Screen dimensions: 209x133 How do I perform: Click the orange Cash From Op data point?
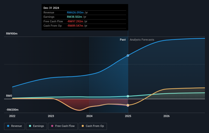click(x=128, y=105)
